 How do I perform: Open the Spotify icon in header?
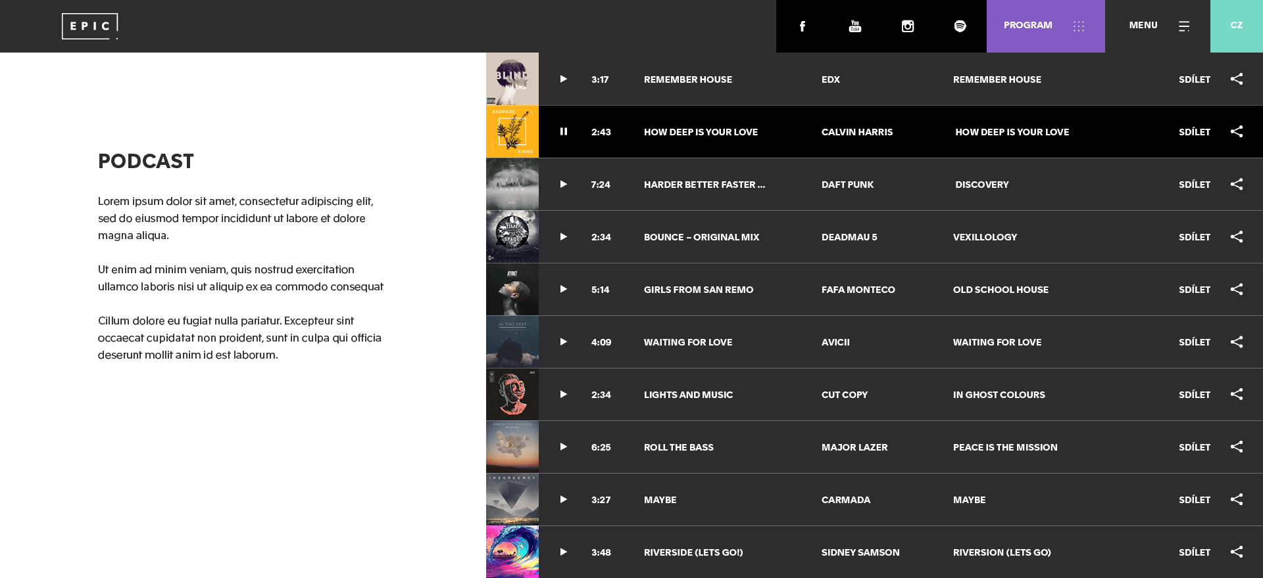pos(960,26)
